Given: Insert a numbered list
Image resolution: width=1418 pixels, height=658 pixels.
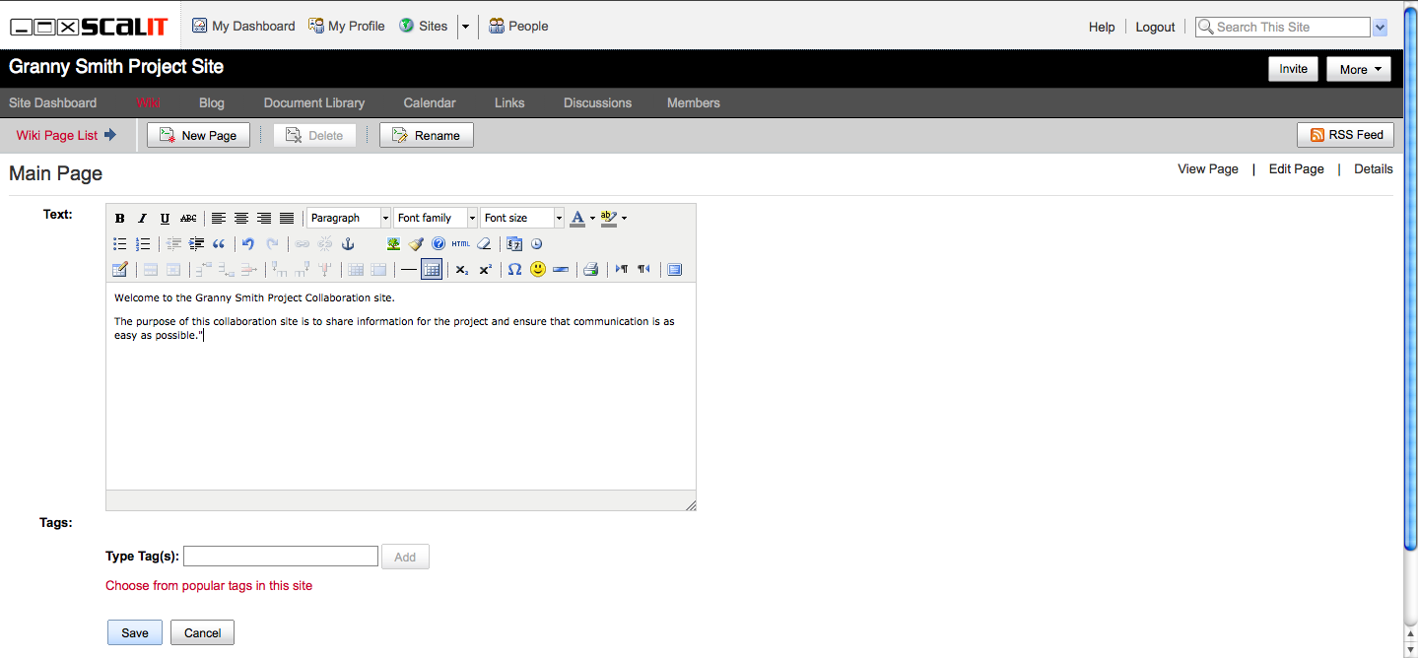Looking at the screenshot, I should [143, 244].
